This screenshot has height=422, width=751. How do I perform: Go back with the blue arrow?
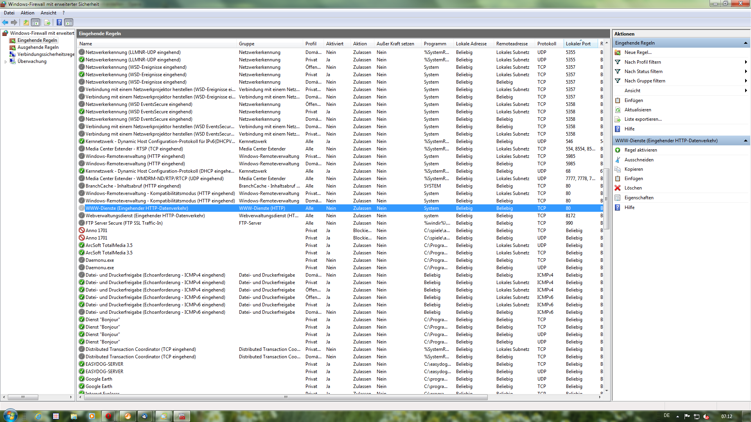(x=5, y=23)
